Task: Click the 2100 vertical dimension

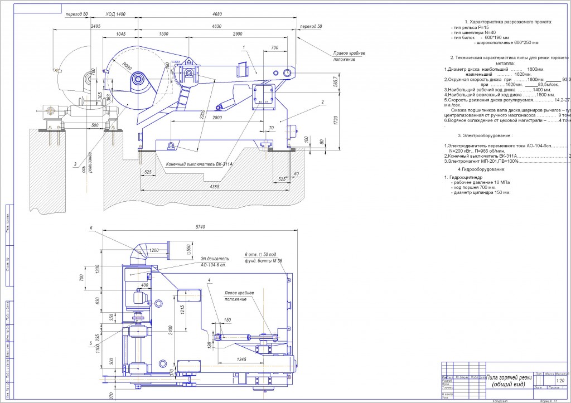Action: tap(171, 330)
